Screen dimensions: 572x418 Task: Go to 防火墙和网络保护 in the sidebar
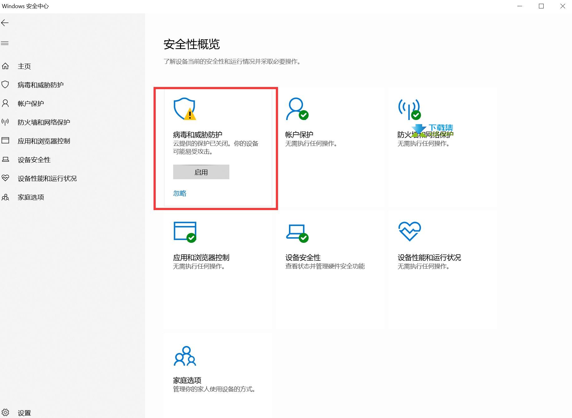[x=44, y=122]
